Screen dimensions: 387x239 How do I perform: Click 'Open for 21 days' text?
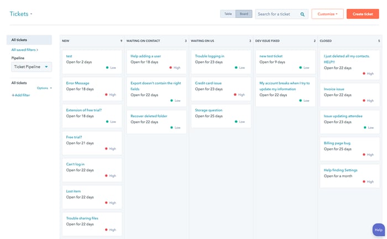click(80, 143)
